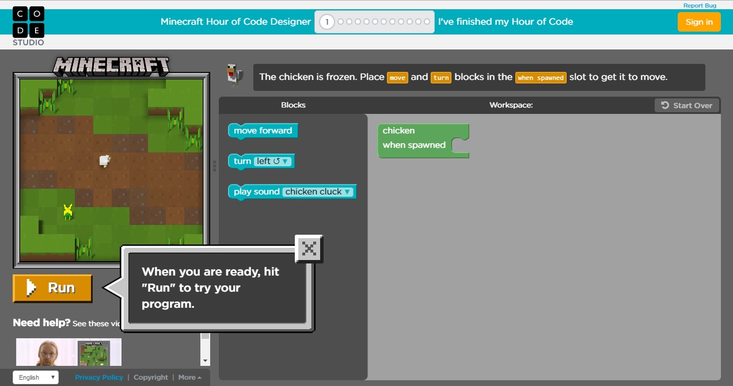Dismiss the Run hint tooltip

point(309,248)
